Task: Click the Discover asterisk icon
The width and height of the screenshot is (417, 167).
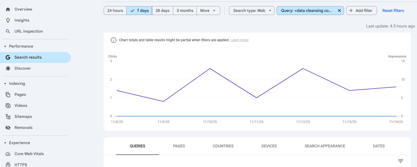Action: 7,68
